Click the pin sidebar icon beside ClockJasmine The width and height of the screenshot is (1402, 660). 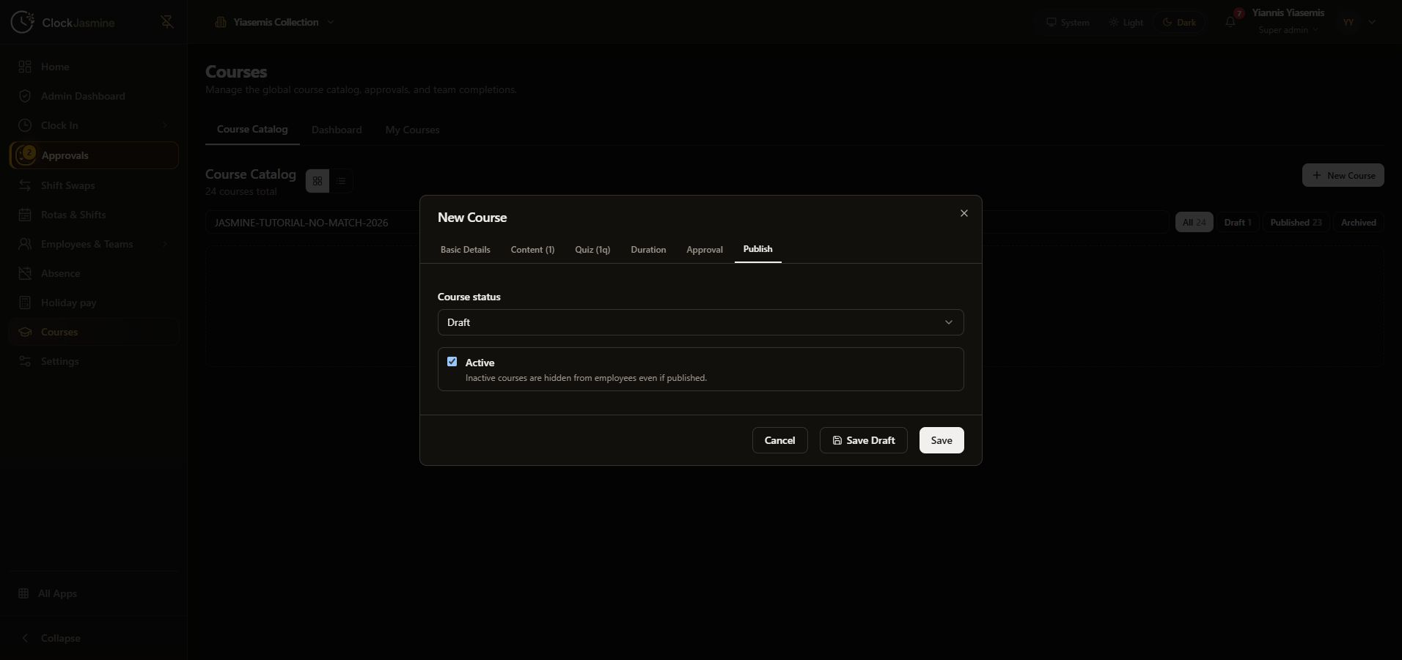167,22
